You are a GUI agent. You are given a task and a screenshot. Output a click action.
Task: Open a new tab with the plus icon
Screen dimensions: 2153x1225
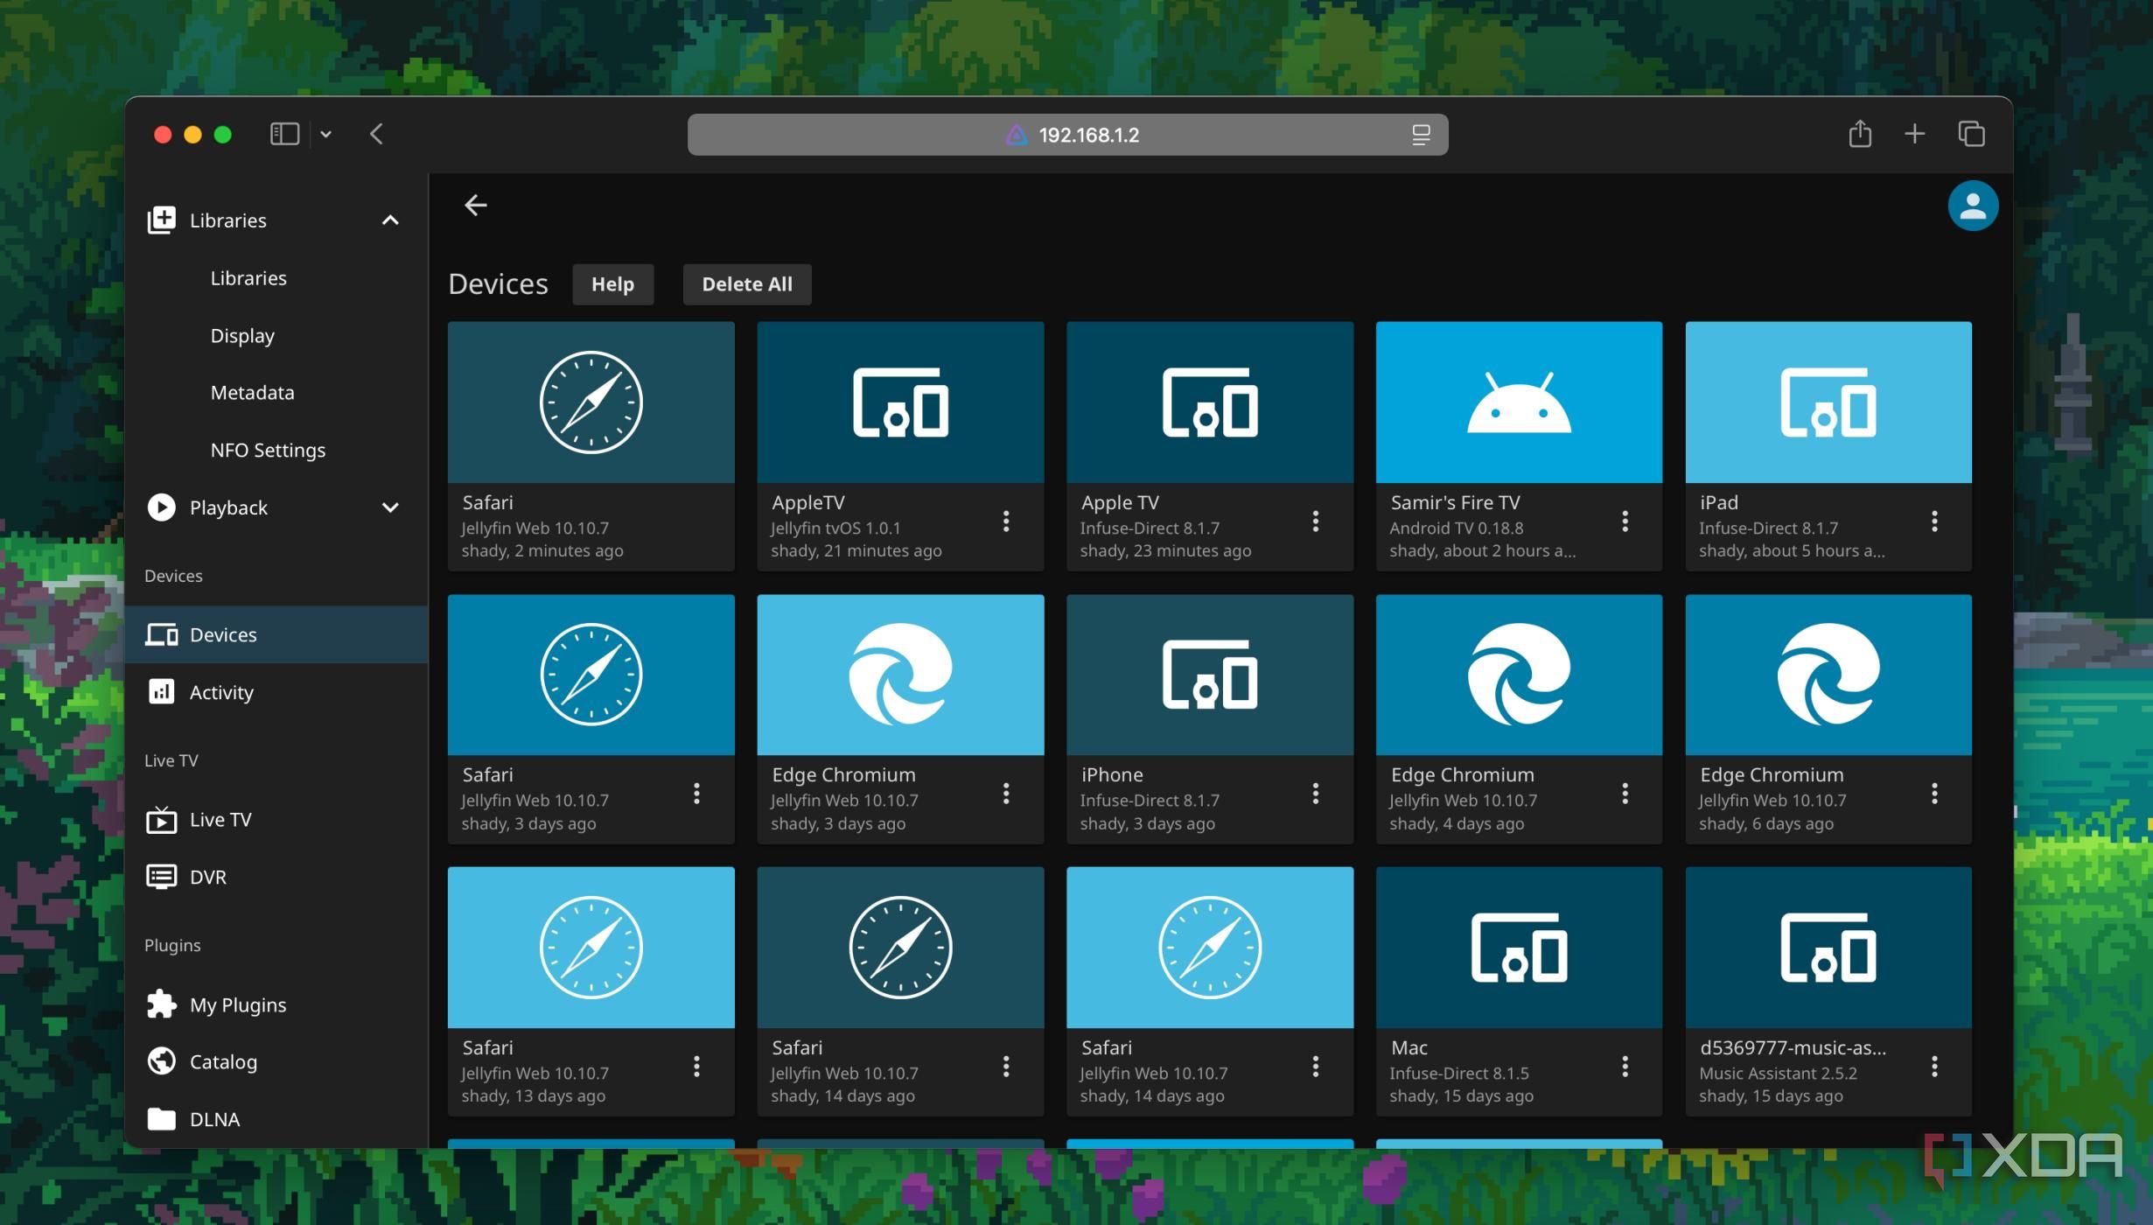coord(1914,134)
